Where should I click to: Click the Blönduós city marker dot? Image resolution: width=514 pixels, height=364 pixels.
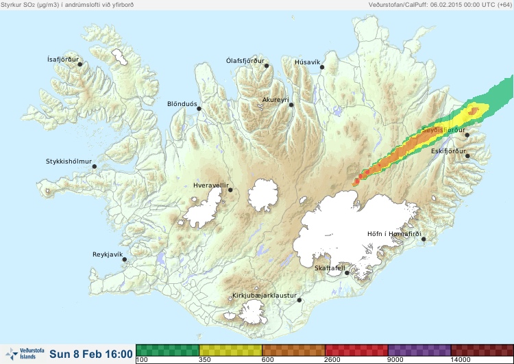[x=199, y=108]
